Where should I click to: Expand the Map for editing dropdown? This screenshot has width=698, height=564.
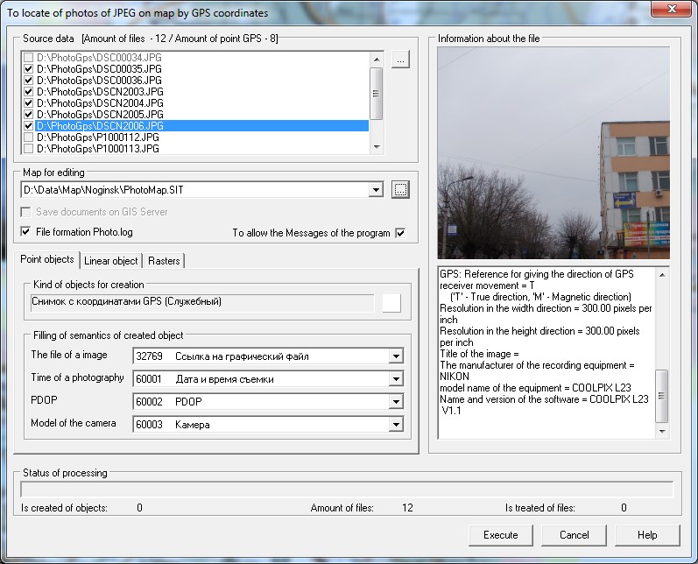376,190
